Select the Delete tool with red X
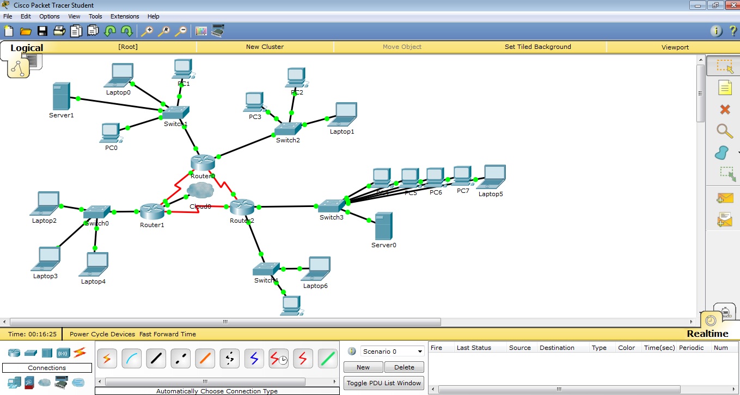 [x=724, y=109]
